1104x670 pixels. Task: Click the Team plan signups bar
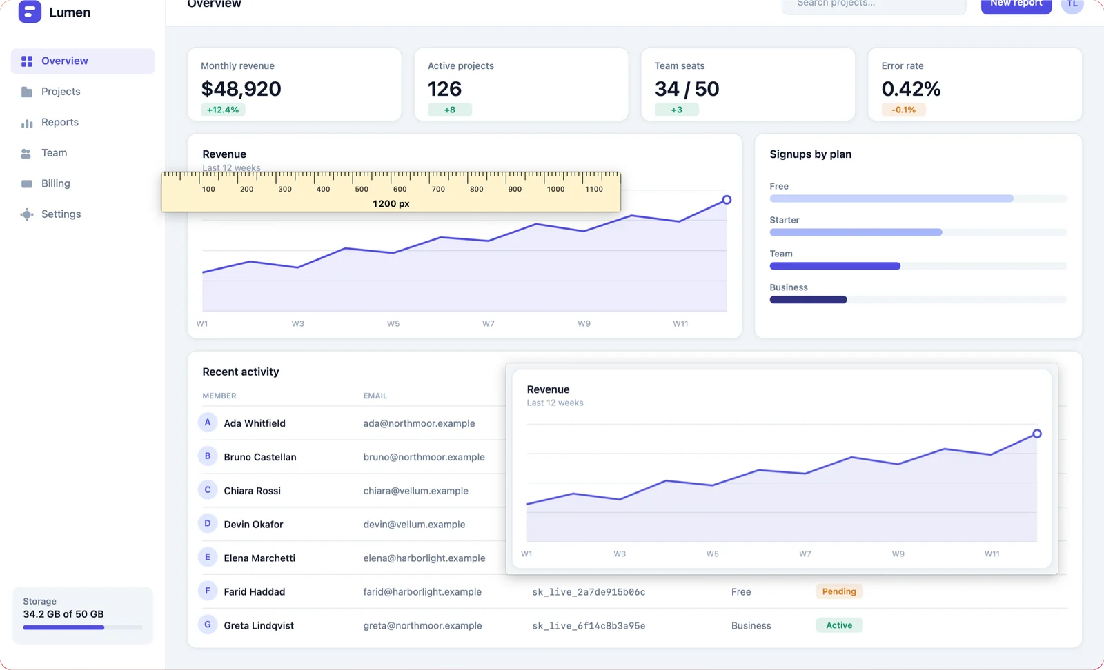click(918, 266)
